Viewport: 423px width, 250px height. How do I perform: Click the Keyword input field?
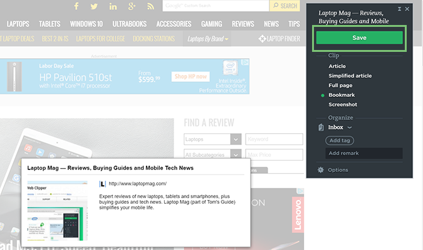(274, 139)
